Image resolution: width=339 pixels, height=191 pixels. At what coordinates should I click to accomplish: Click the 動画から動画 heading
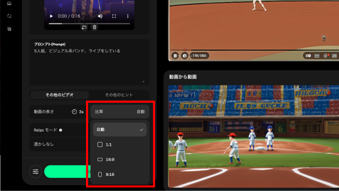pyautogui.click(x=183, y=77)
